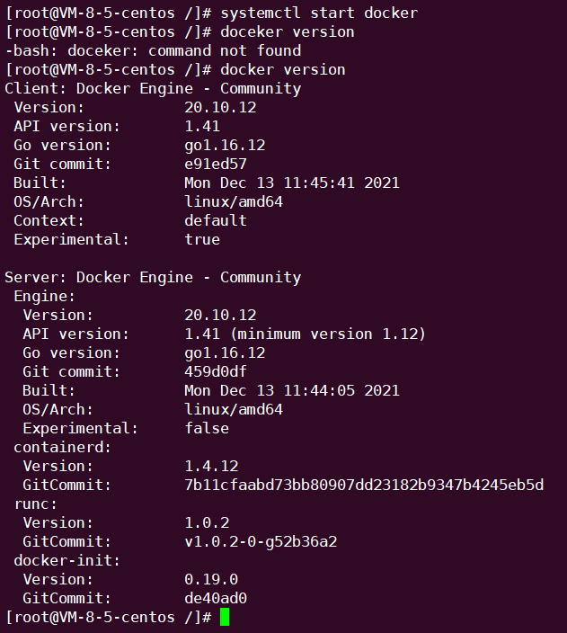Click the server Experimental value 'false'
This screenshot has width=567, height=633.
[207, 428]
